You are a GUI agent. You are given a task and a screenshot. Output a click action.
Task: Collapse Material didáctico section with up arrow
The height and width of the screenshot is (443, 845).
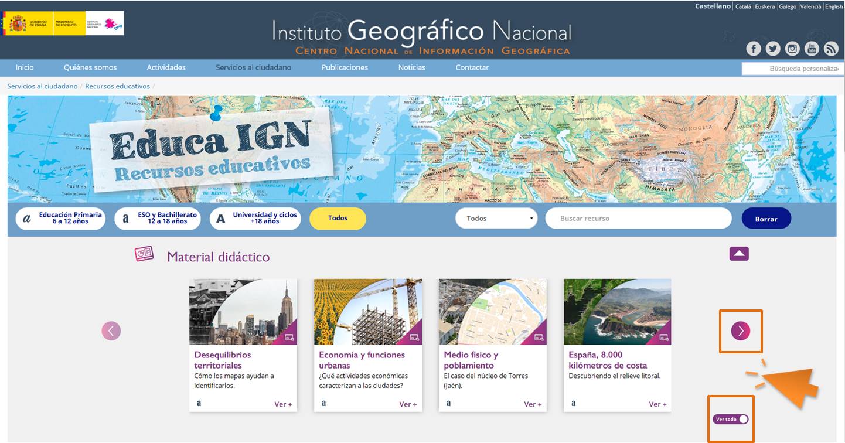739,254
